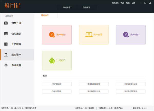154x111 pixels.
Task: Click the purple yen icon for 资产减少
Action: click(126, 34)
